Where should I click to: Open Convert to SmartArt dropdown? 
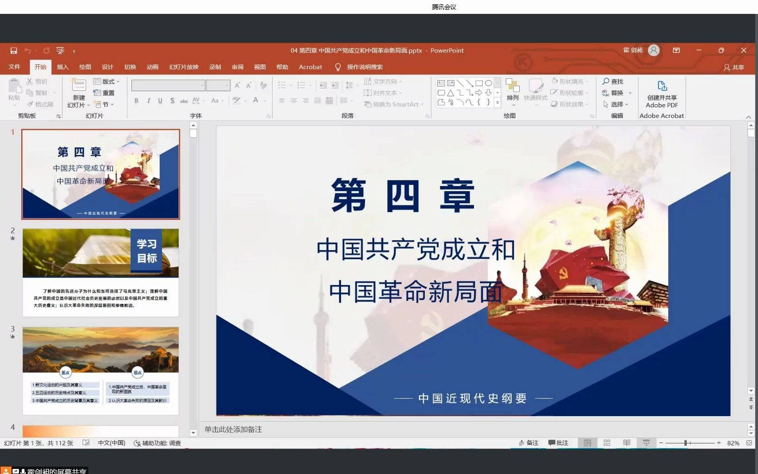394,104
